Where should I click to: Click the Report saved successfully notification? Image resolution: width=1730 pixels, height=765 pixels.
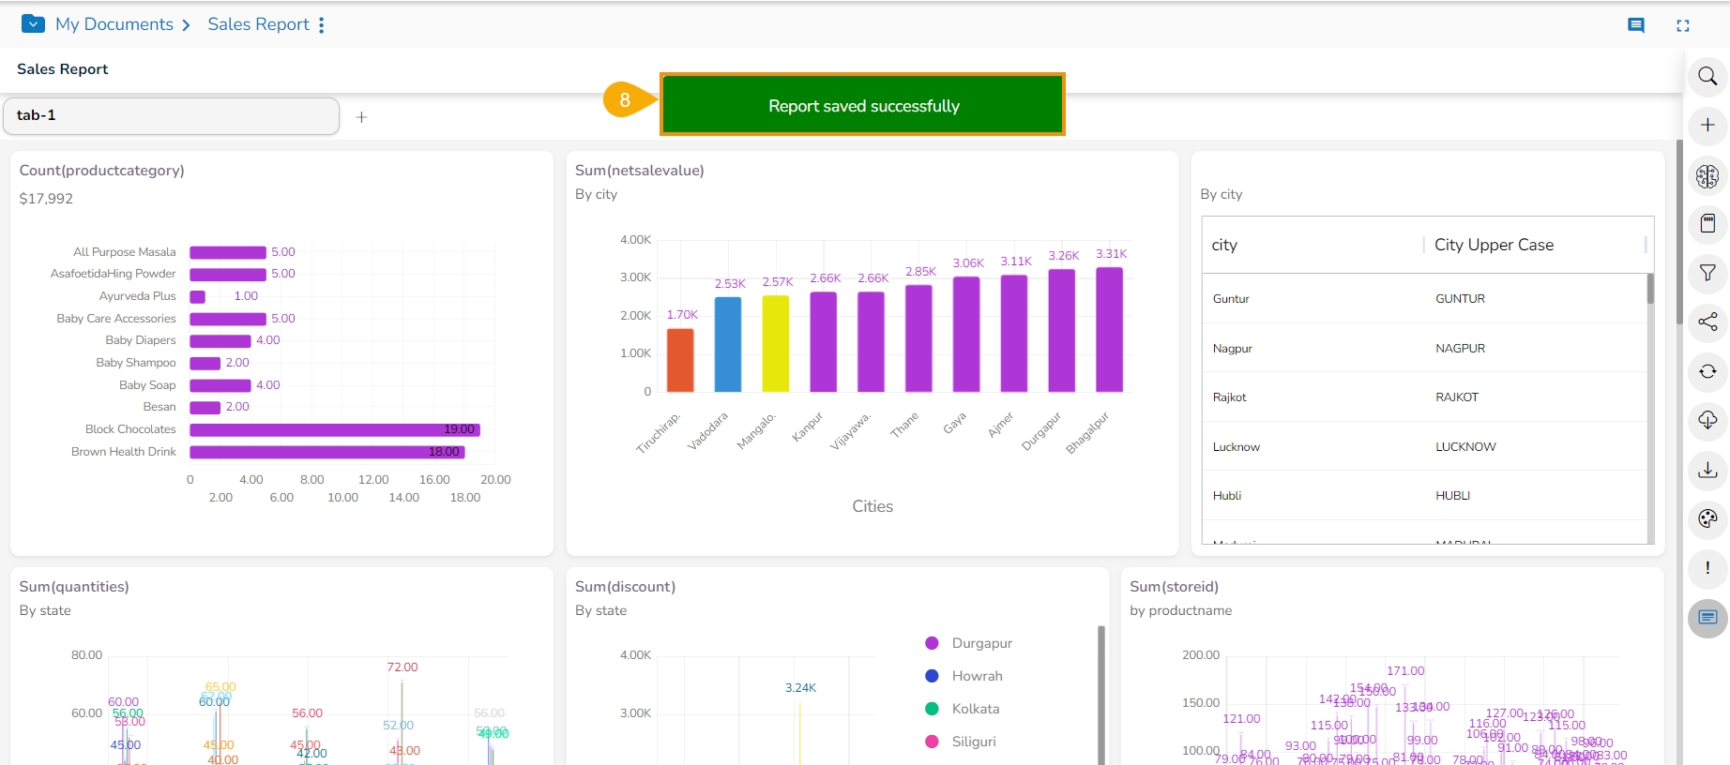[863, 105]
